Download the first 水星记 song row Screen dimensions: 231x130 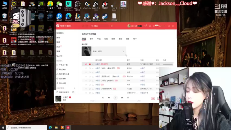[x=93, y=64]
